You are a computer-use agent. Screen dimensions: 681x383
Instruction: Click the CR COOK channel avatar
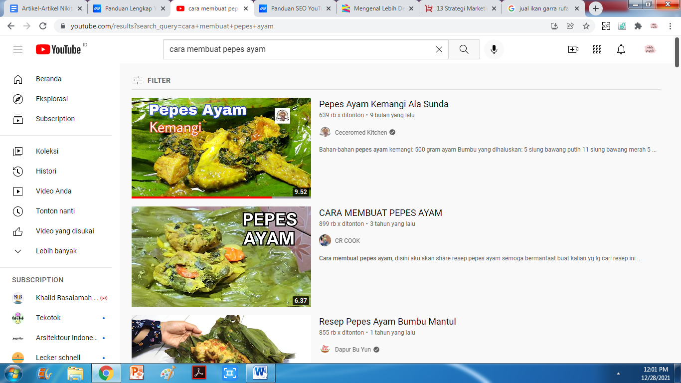tap(325, 240)
